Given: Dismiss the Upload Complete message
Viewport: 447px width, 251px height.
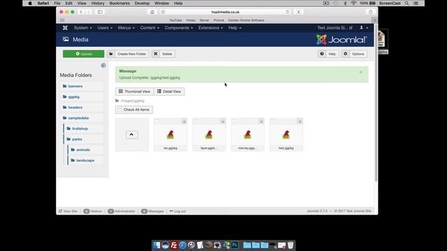Looking at the screenshot, I should tap(360, 72).
